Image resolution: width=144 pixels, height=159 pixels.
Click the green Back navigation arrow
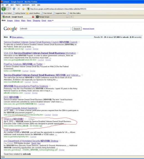point(4,9)
